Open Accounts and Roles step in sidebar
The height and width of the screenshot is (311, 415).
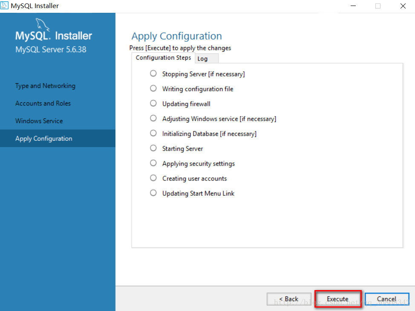(43, 103)
